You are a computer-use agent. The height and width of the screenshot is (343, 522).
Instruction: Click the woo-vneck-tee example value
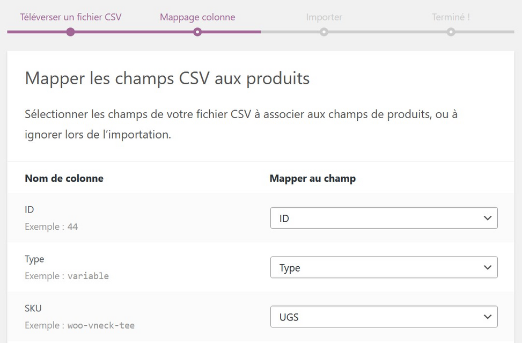click(101, 325)
